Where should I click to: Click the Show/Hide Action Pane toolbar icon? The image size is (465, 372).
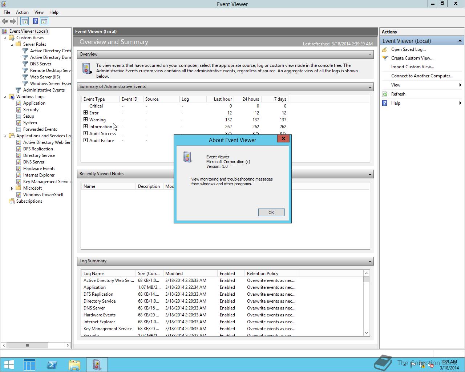(44, 21)
